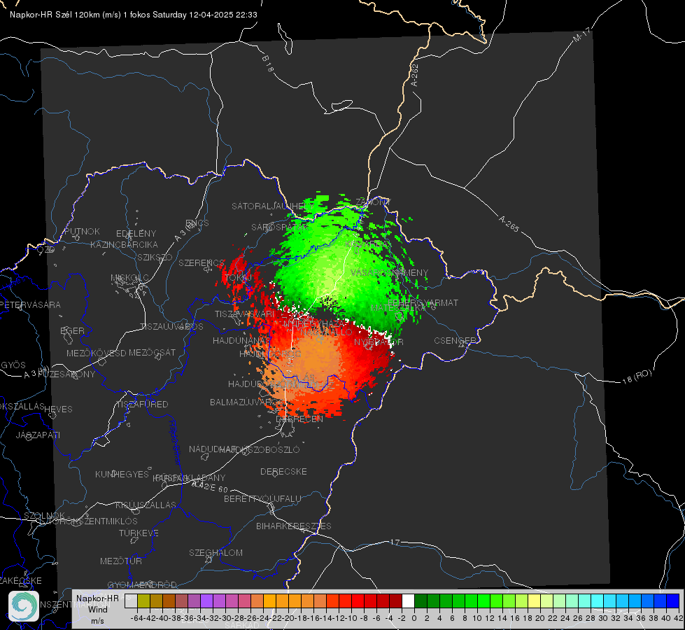
Task: Click the yellow swatch in the wind legend
Action: click(x=534, y=601)
